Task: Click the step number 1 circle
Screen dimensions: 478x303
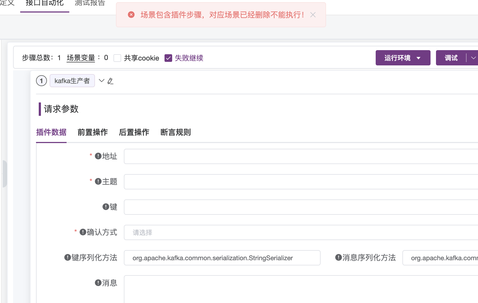Action: (41, 81)
